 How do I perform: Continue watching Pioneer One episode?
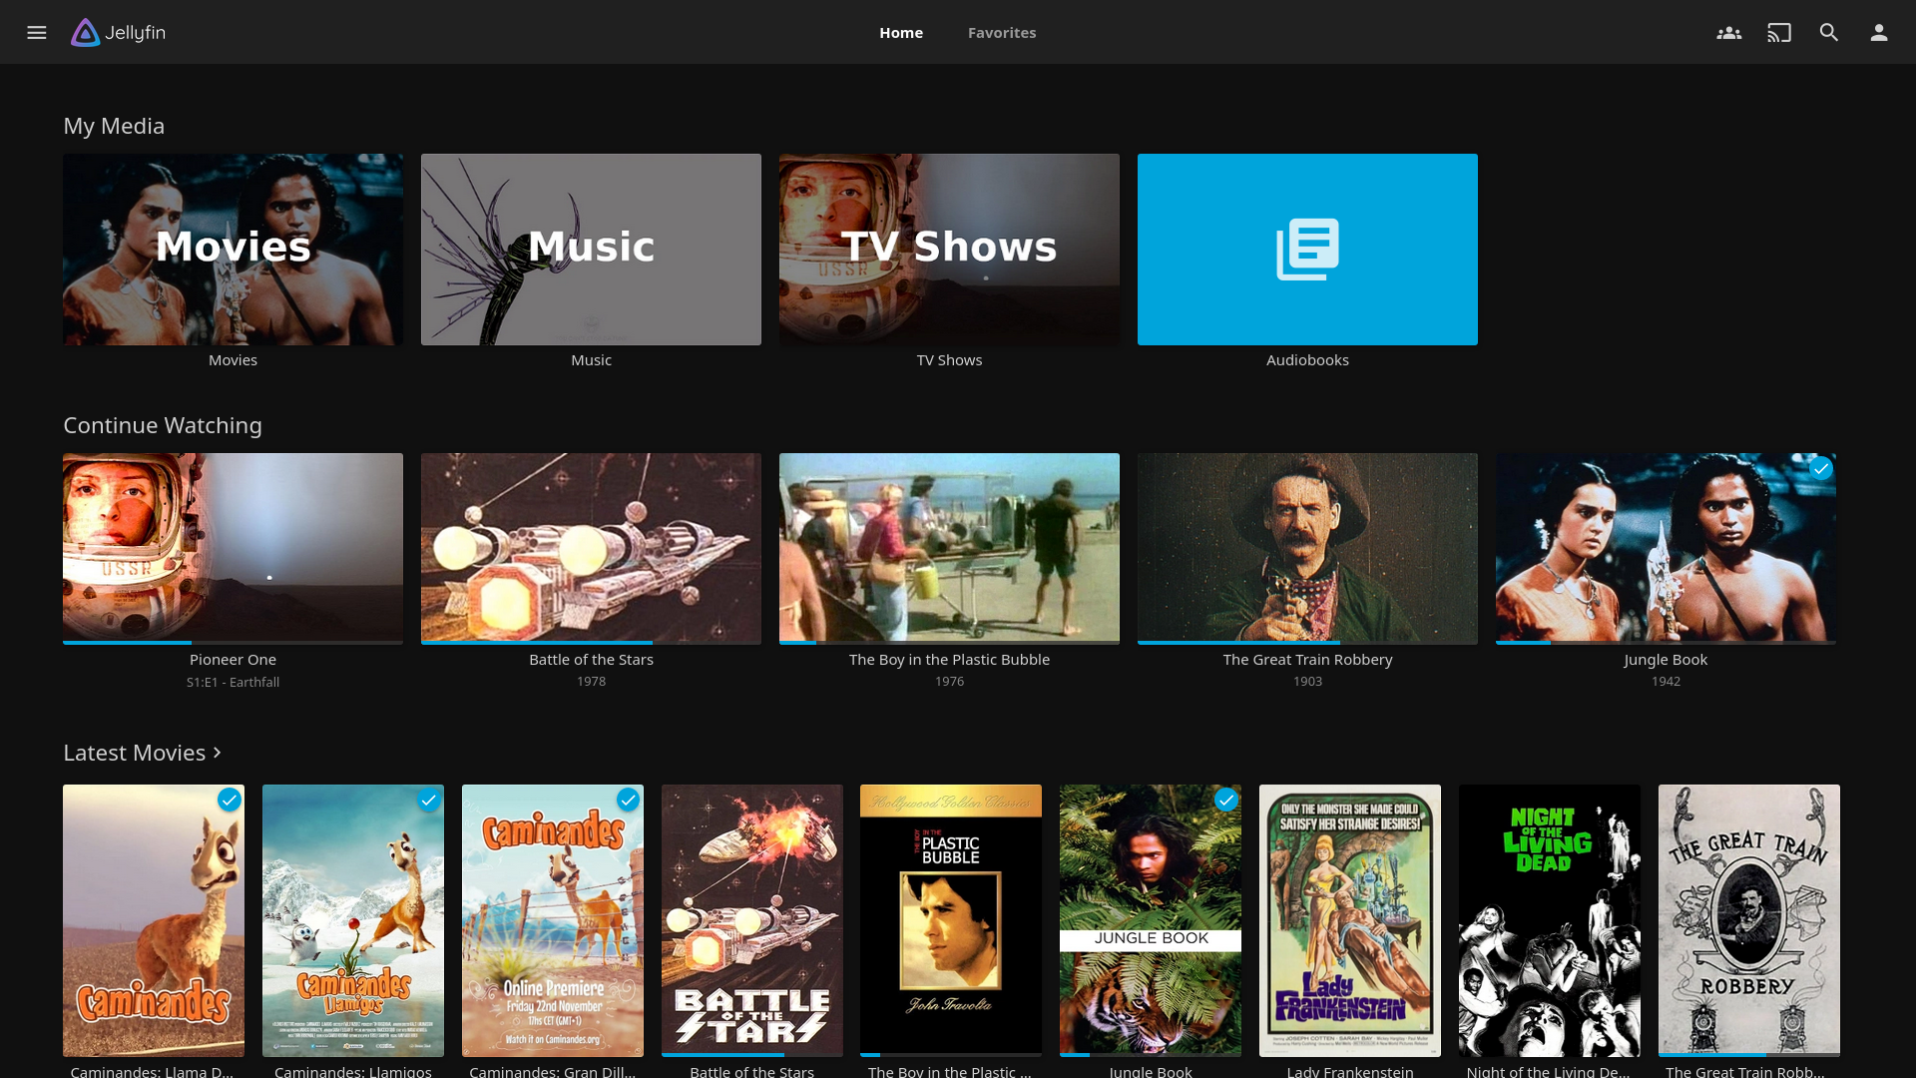pos(233,548)
